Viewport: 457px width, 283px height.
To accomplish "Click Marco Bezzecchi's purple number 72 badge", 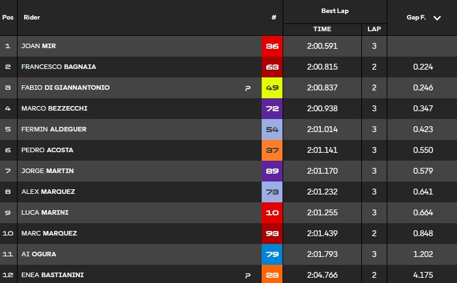I will tap(271, 109).
